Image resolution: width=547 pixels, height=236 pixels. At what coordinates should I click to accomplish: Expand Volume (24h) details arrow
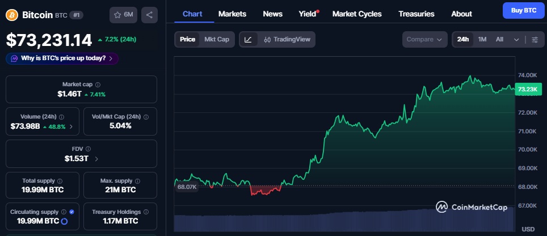71,127
